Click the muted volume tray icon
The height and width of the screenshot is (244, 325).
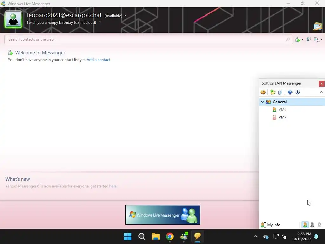point(284,236)
